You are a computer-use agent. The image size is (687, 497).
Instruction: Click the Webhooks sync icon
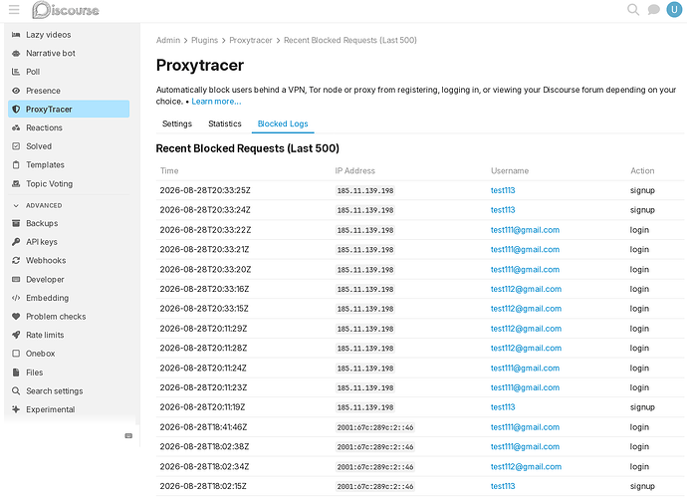coord(16,260)
